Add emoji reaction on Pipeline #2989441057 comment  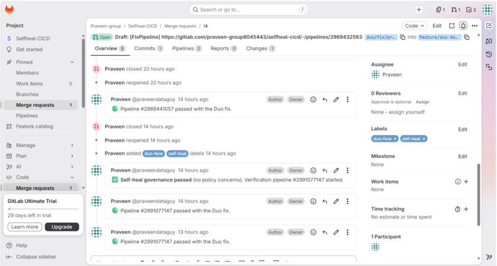point(313,99)
